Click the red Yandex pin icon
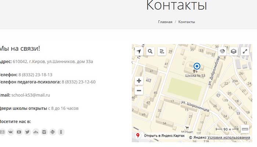 [138, 135]
